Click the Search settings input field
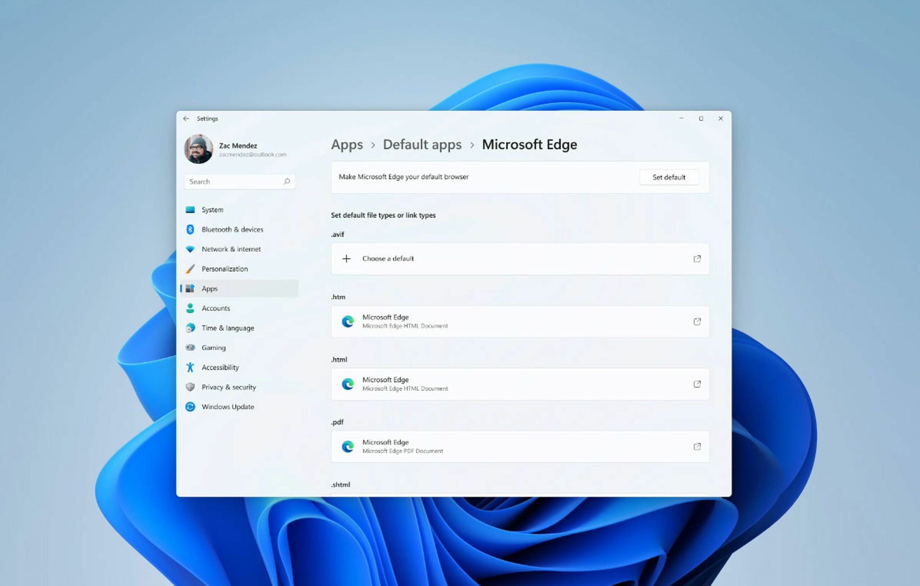920x586 pixels. click(x=240, y=181)
